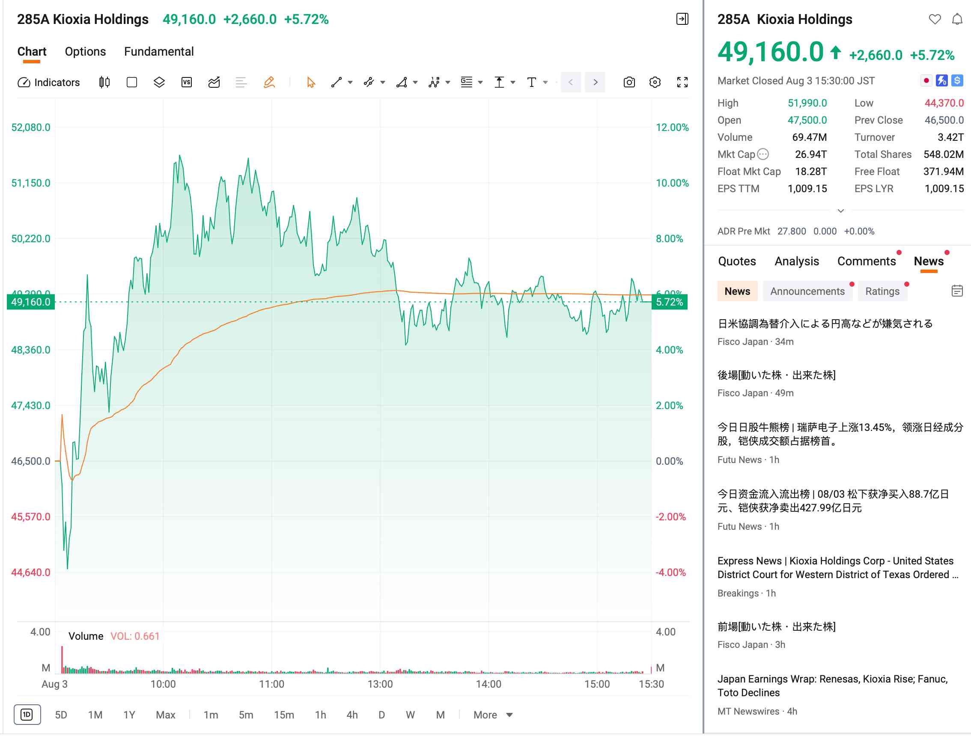Click the Volume indicator label
The width and height of the screenshot is (971, 736).
(x=86, y=636)
